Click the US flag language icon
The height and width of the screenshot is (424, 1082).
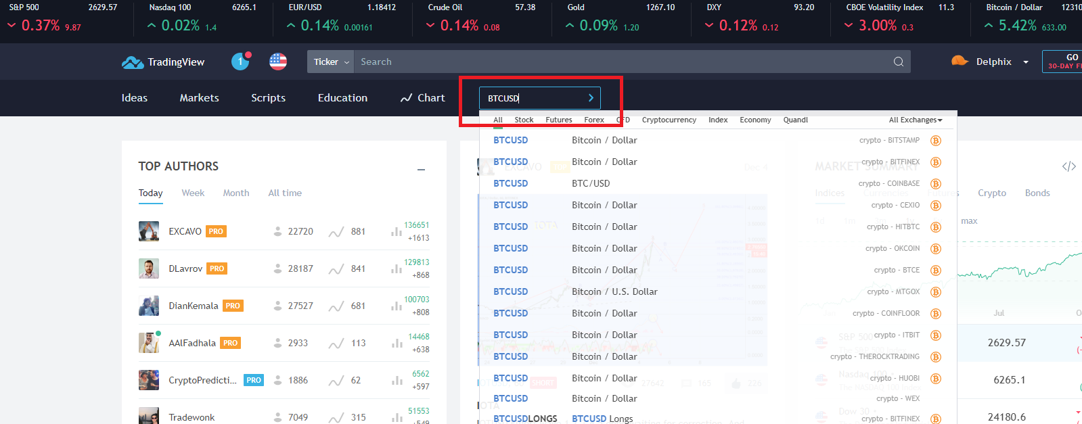coord(278,62)
